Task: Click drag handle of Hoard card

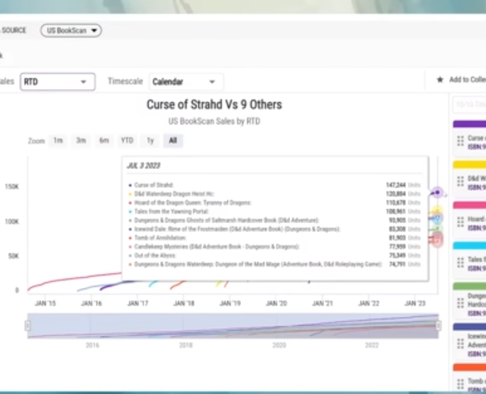Action: (x=460, y=222)
